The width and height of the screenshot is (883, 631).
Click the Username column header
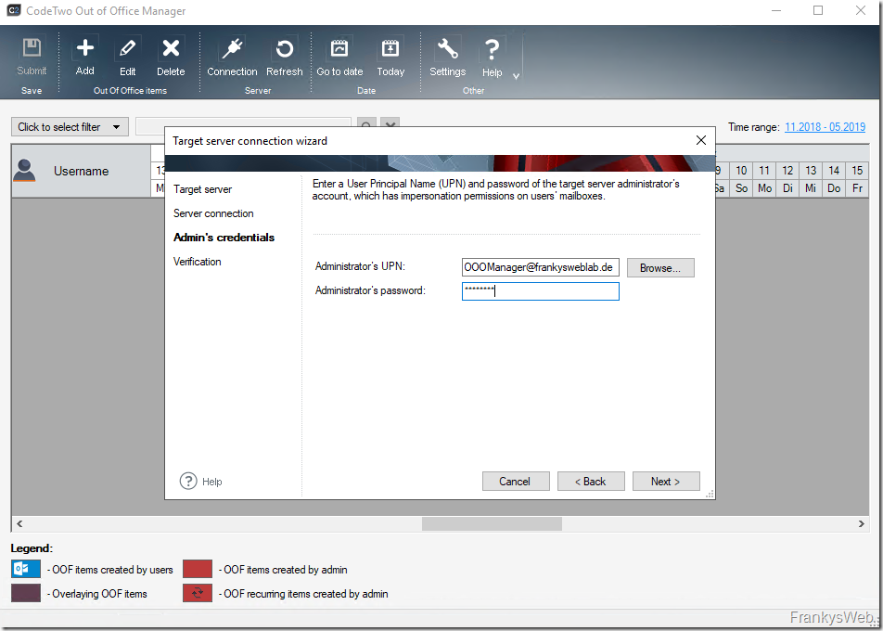(81, 171)
